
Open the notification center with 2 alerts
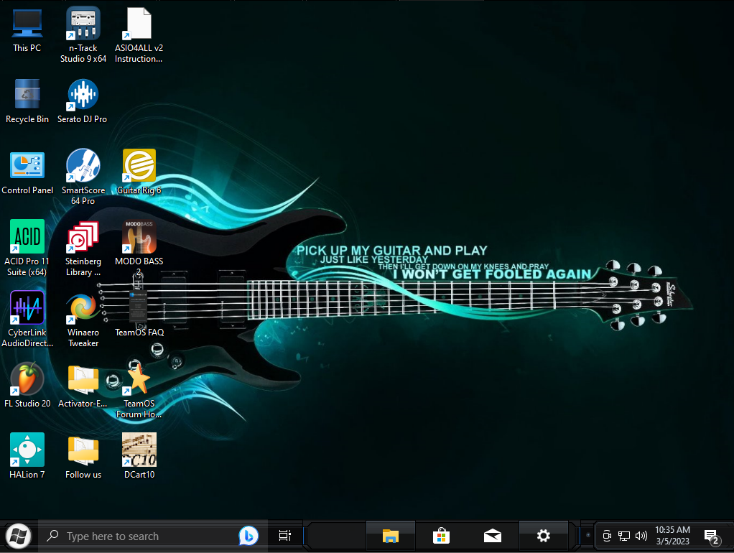[x=712, y=536]
